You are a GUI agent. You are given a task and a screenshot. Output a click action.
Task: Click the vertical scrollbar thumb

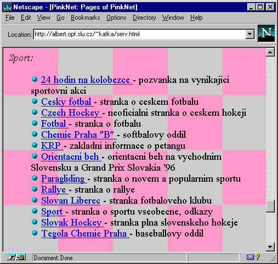point(270,206)
